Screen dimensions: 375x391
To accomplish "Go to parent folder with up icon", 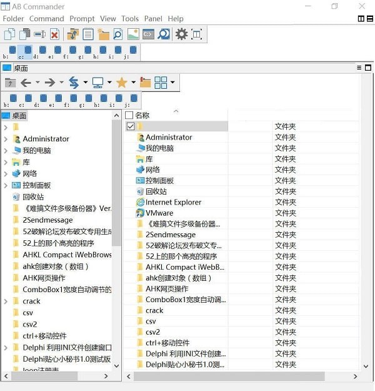I will pos(10,83).
